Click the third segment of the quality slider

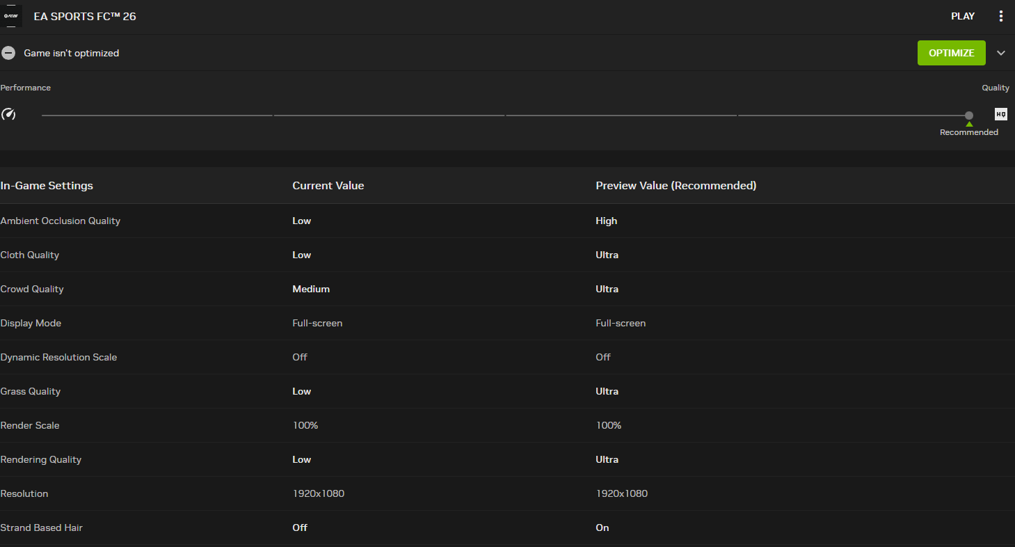point(621,115)
